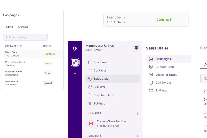Click the Sales Dialer Settings sliders icon
Viewport: 207px width, 138px height.
coord(151,91)
